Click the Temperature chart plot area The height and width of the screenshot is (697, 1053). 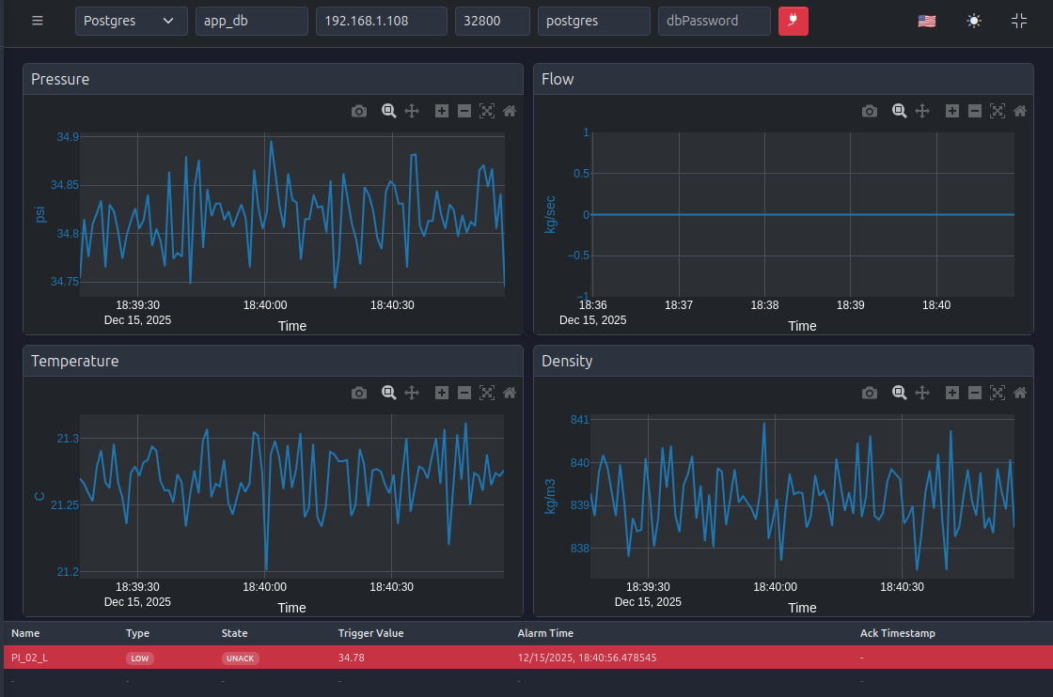pos(292,496)
